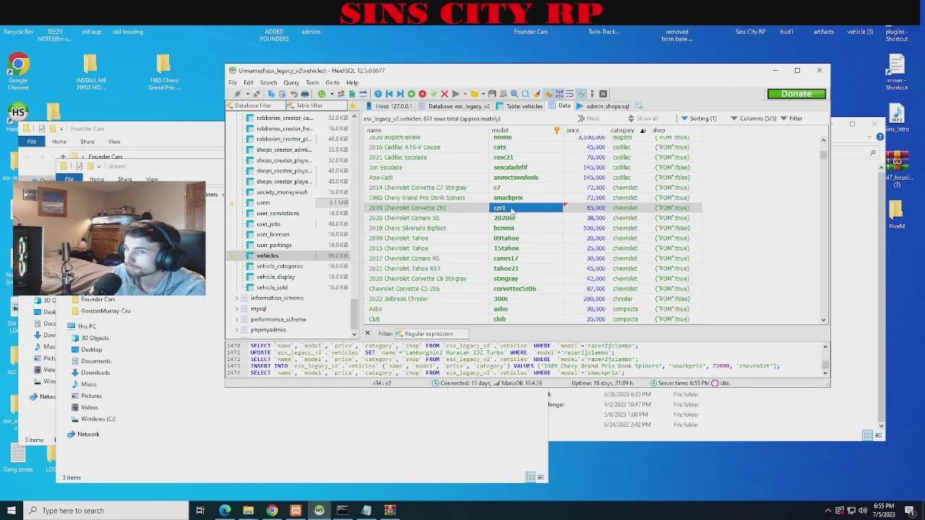Toggle binary 1001 display in HeidiSQL toolbar
The width and height of the screenshot is (925, 520).
click(x=559, y=94)
